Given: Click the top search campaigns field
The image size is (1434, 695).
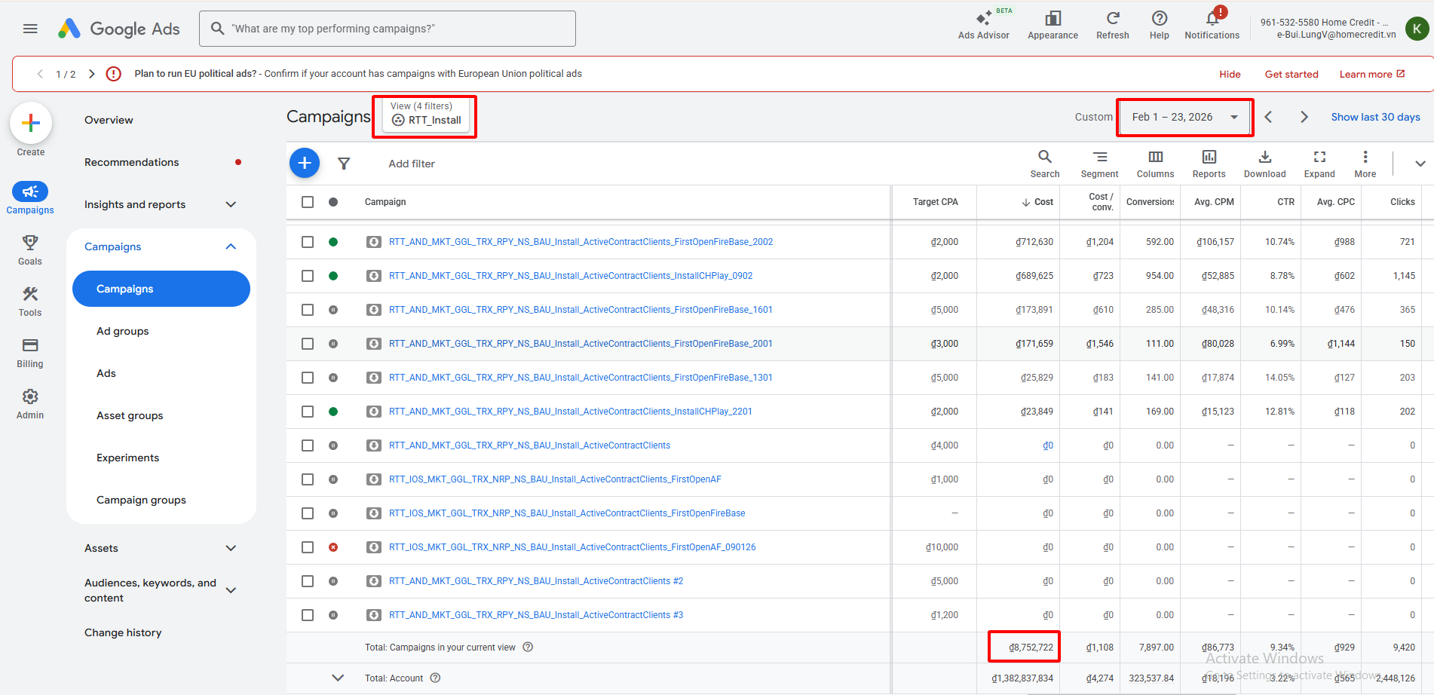Looking at the screenshot, I should click(x=388, y=29).
